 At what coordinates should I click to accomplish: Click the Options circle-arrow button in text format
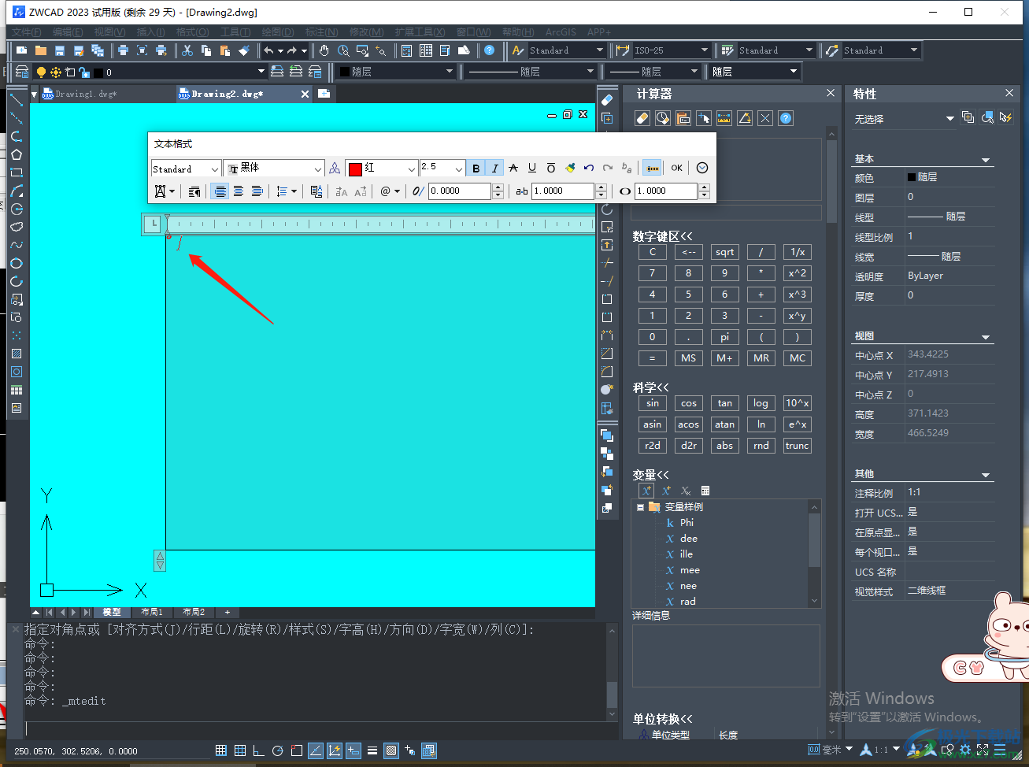click(x=702, y=168)
